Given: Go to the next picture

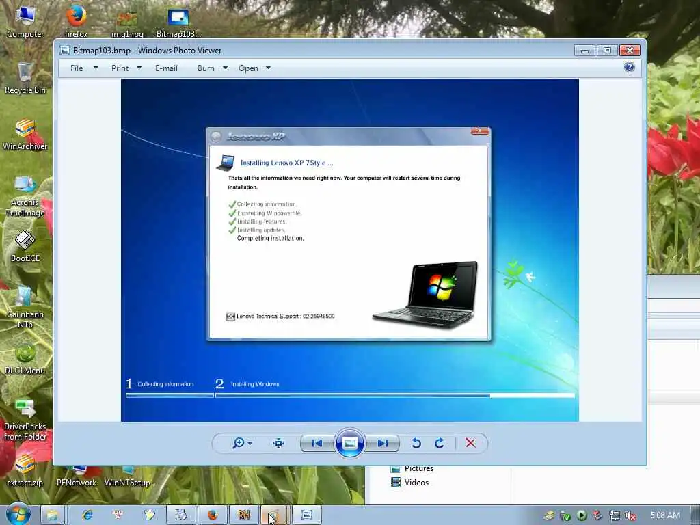Looking at the screenshot, I should click(x=382, y=443).
